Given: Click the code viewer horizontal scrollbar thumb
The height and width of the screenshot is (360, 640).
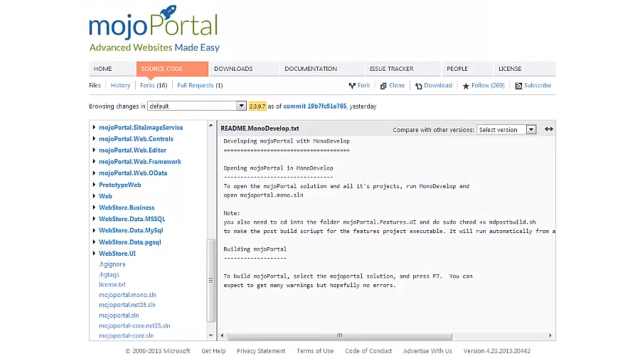Looking at the screenshot, I should tap(339, 335).
